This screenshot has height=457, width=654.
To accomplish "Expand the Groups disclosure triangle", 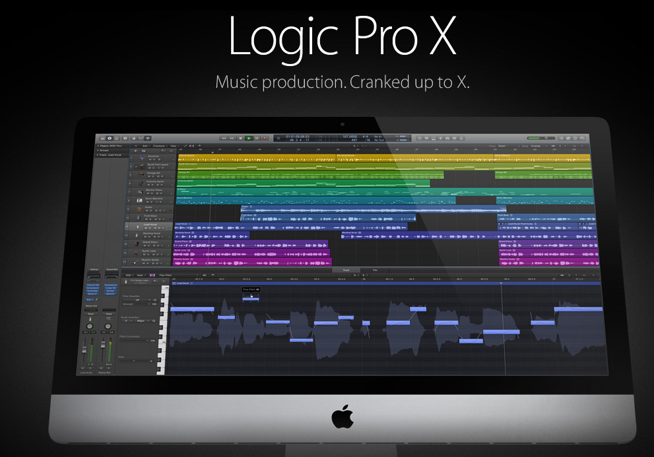I will coord(98,151).
